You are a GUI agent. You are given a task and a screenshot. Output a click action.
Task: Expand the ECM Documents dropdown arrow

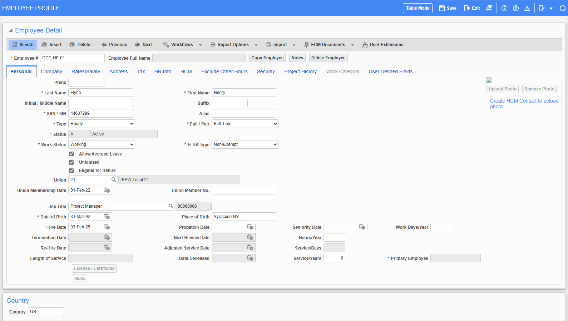point(353,45)
